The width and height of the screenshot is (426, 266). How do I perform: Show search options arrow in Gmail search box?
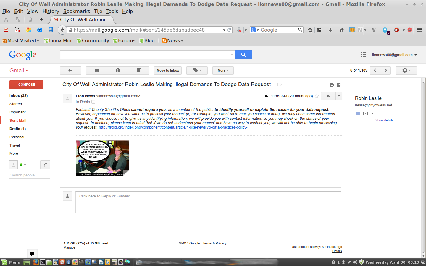(232, 55)
